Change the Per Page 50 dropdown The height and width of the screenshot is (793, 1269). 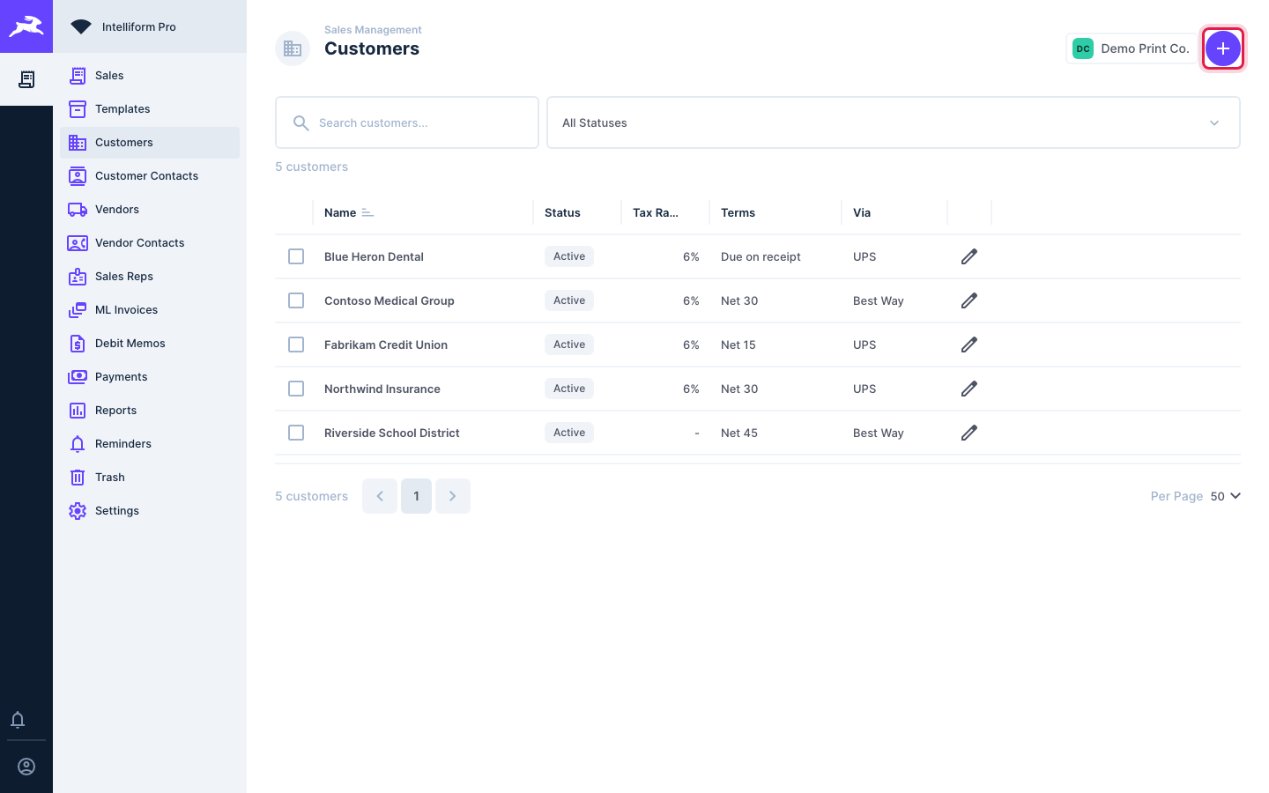tap(1225, 496)
